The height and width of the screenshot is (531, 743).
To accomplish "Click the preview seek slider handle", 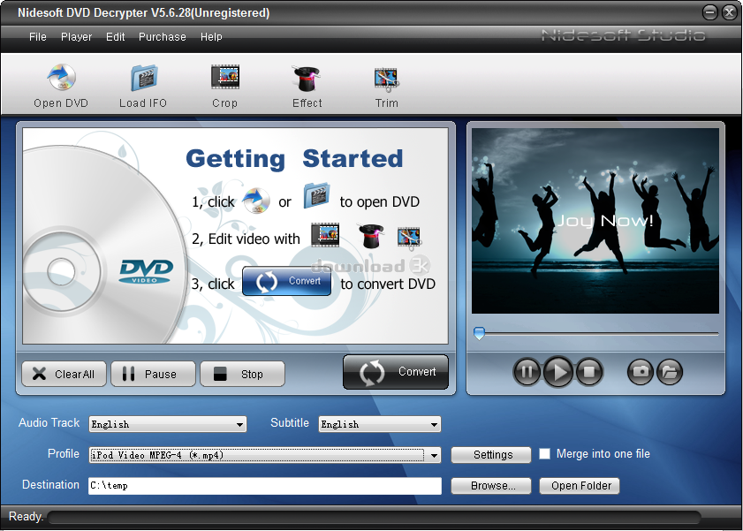I will (x=479, y=333).
